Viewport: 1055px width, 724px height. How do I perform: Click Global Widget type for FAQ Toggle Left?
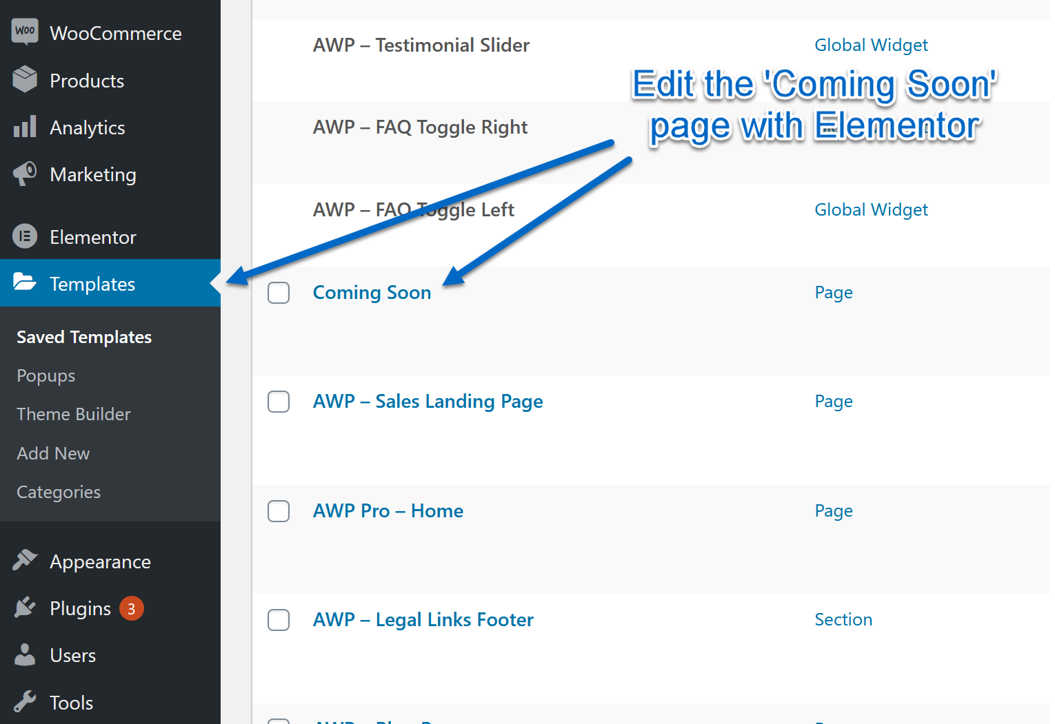872,210
